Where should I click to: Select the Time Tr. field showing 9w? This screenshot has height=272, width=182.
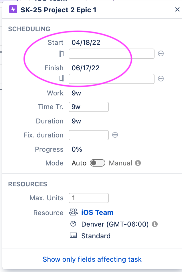coord(88,107)
